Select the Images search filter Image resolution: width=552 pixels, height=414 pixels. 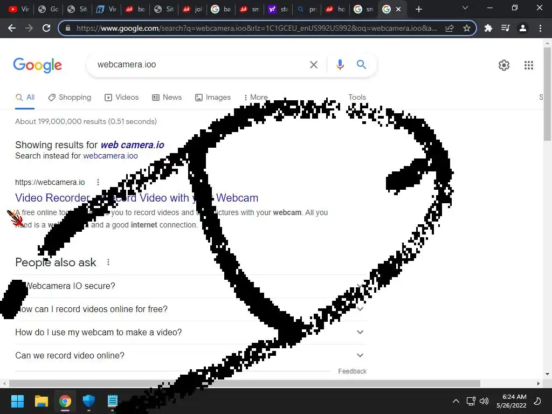pos(213,97)
